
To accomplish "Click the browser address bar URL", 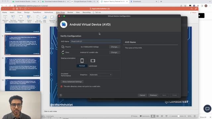I will click(x=32, y=6).
